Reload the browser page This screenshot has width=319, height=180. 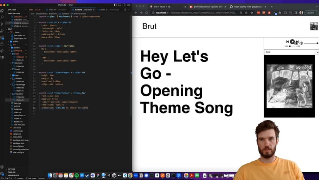(146, 13)
